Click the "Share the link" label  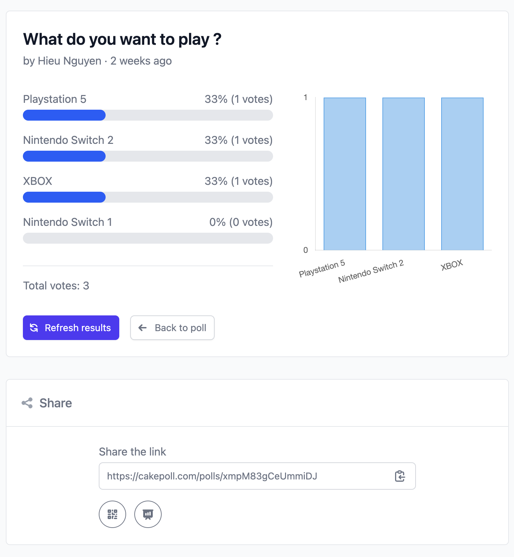(x=132, y=452)
